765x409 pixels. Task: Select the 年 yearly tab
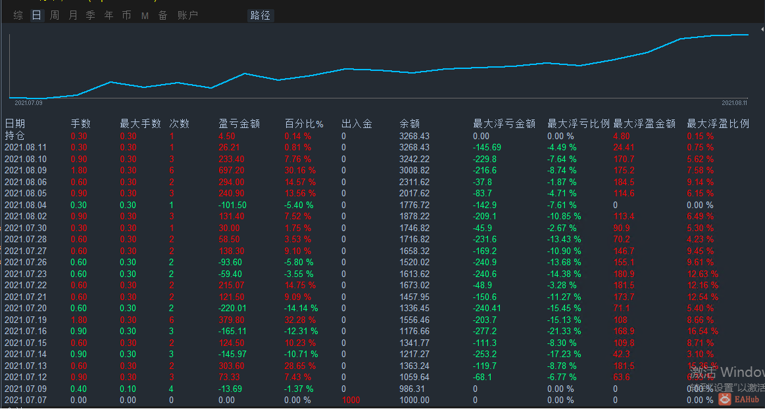pos(109,16)
